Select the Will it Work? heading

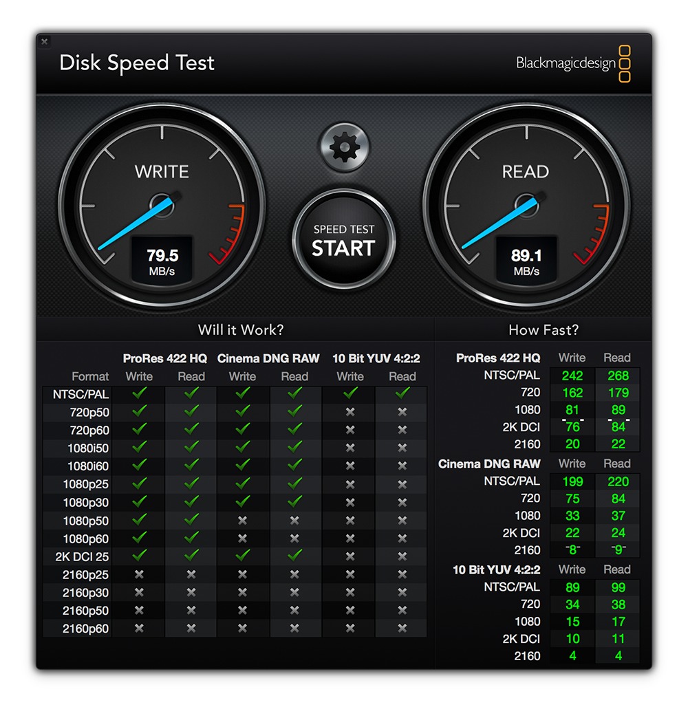click(x=241, y=329)
